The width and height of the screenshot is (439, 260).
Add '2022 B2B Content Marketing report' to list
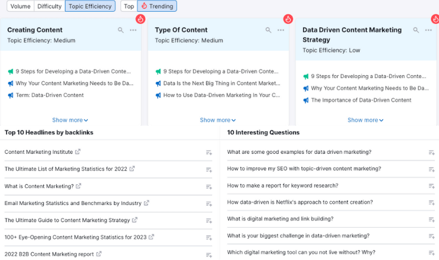click(x=209, y=255)
